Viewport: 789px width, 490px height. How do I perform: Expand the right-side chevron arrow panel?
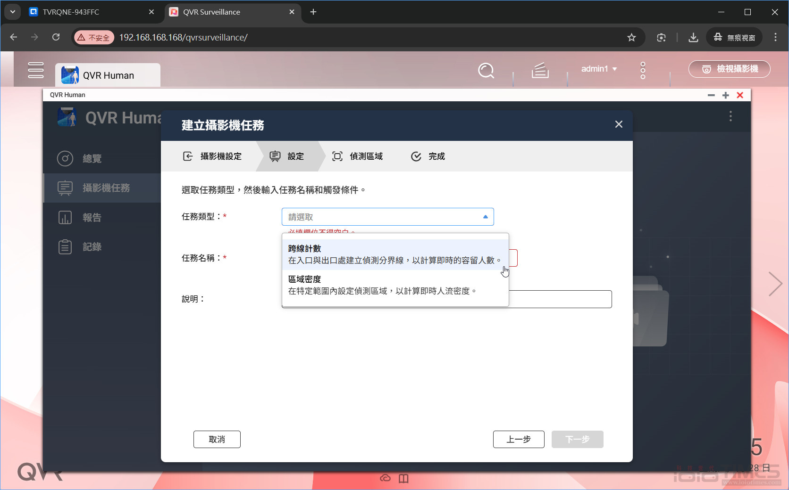[x=775, y=284]
